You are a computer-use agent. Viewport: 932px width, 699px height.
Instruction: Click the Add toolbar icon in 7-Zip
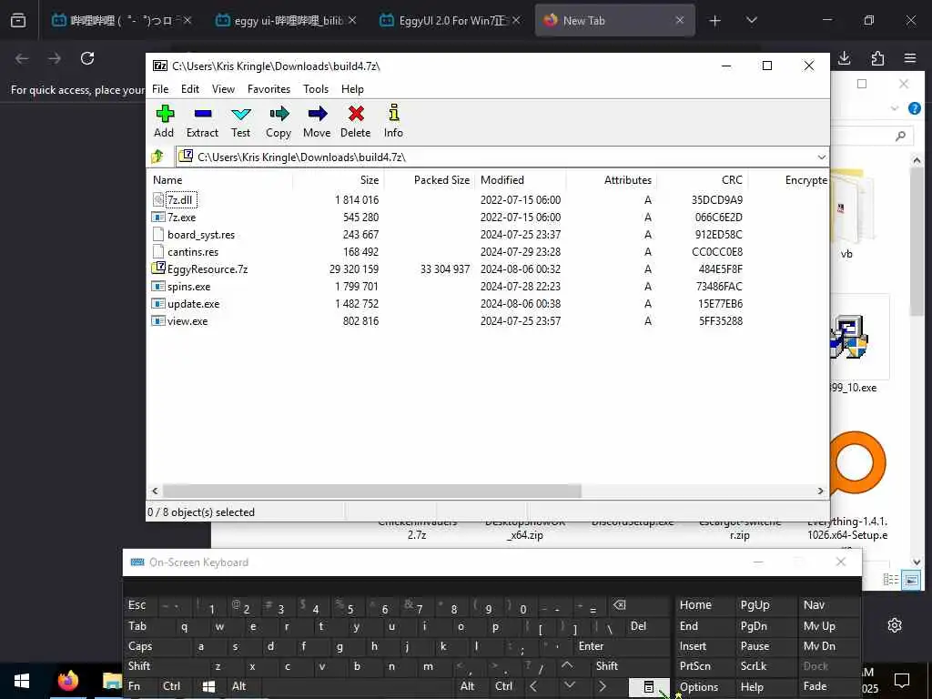(x=165, y=114)
